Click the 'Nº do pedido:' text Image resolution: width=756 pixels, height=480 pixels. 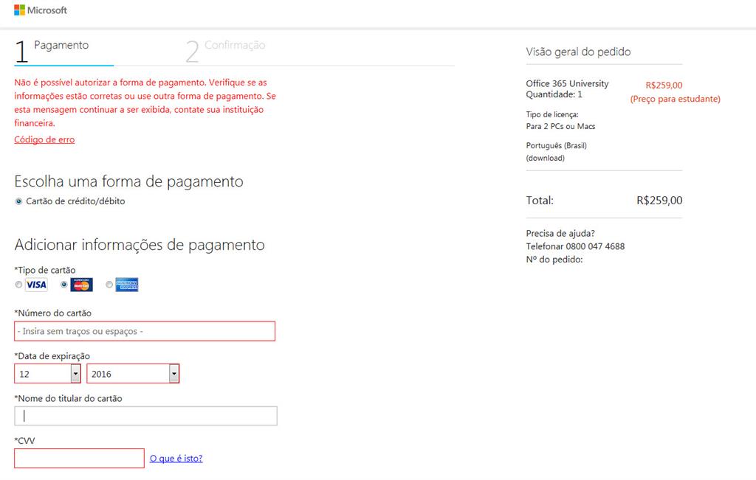pyautogui.click(x=554, y=260)
